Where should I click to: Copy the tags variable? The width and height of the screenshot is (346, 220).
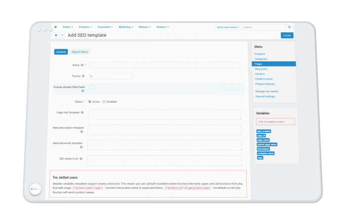click(x=260, y=158)
